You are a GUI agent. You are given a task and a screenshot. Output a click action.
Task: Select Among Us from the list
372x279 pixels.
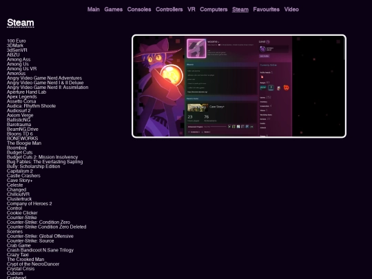tap(18, 64)
